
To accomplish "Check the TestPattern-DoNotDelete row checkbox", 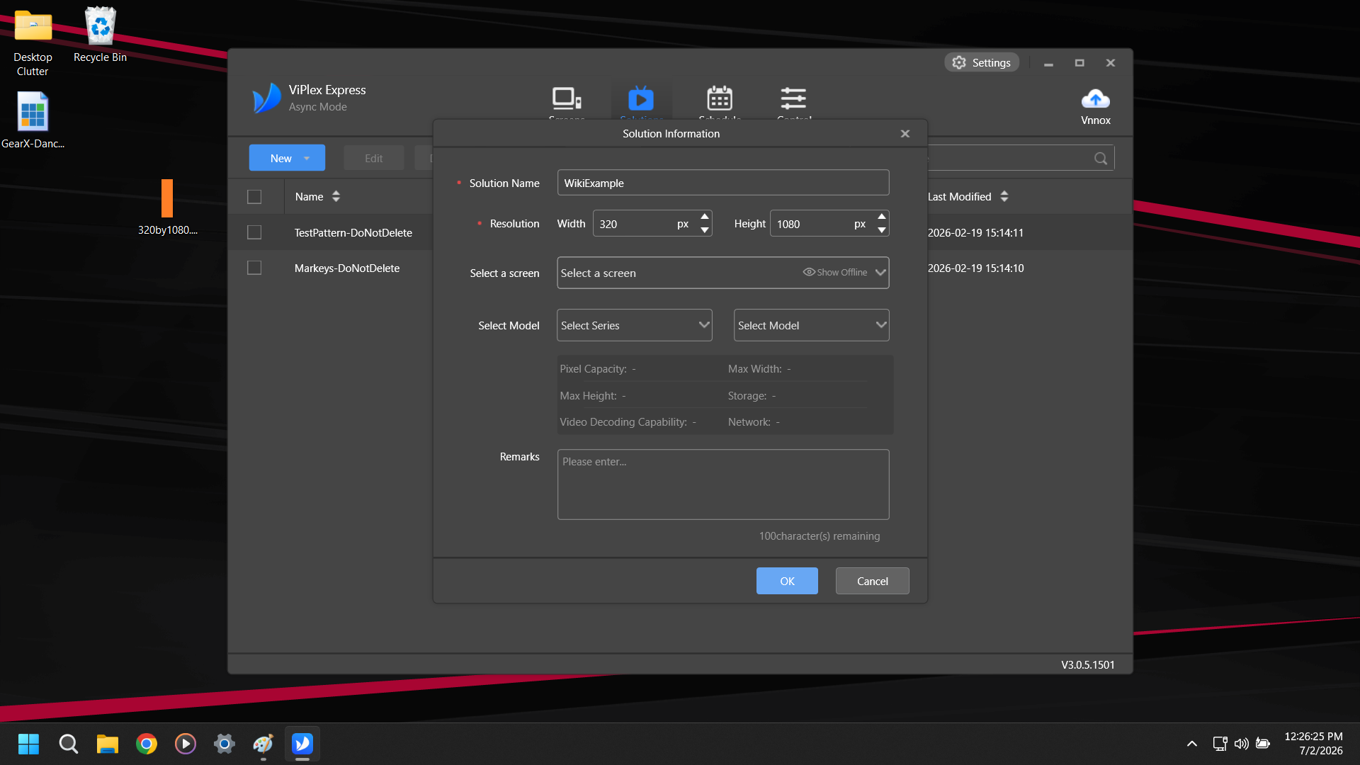I will point(254,232).
